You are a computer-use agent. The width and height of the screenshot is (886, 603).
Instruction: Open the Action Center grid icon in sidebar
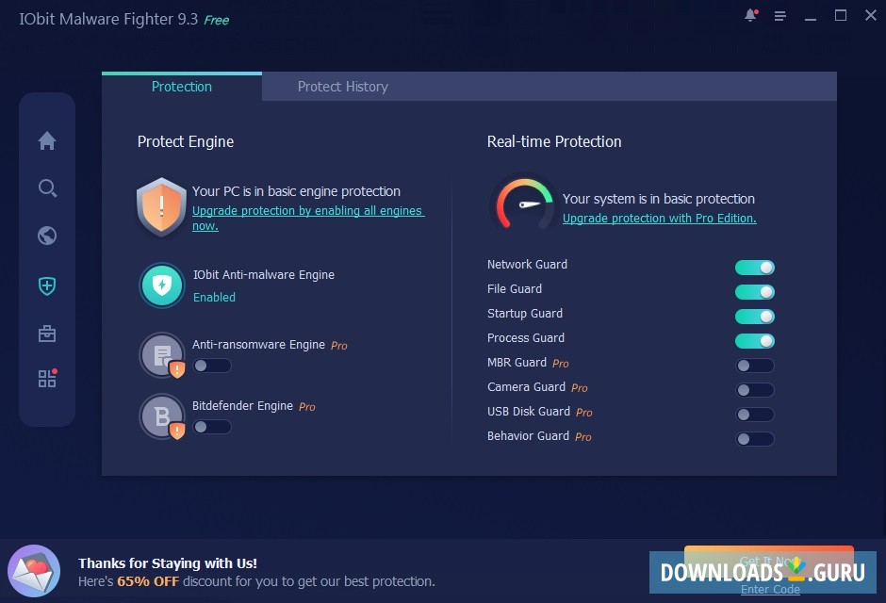[47, 378]
